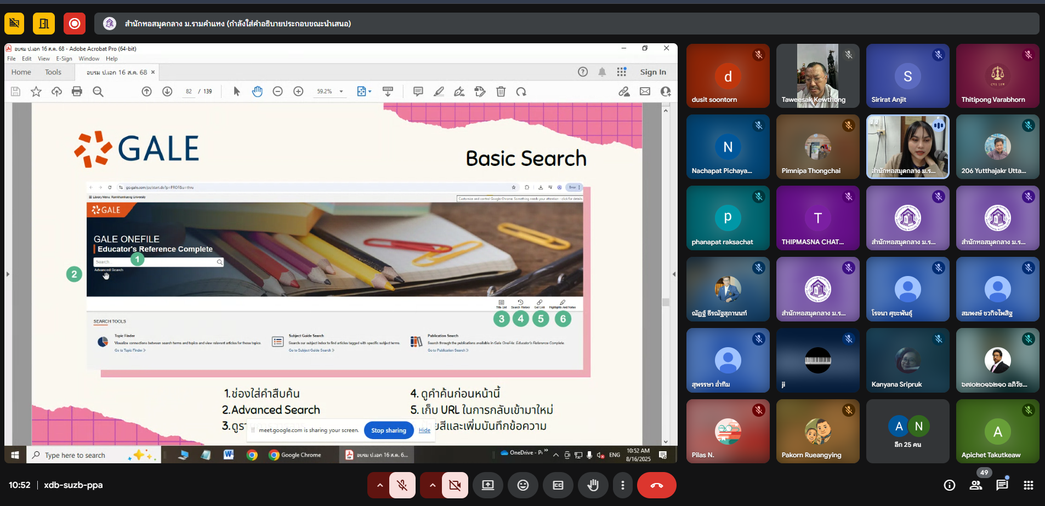Viewport: 1045px width, 506px height.
Task: Open File menu in Acrobat
Action: (x=12, y=59)
